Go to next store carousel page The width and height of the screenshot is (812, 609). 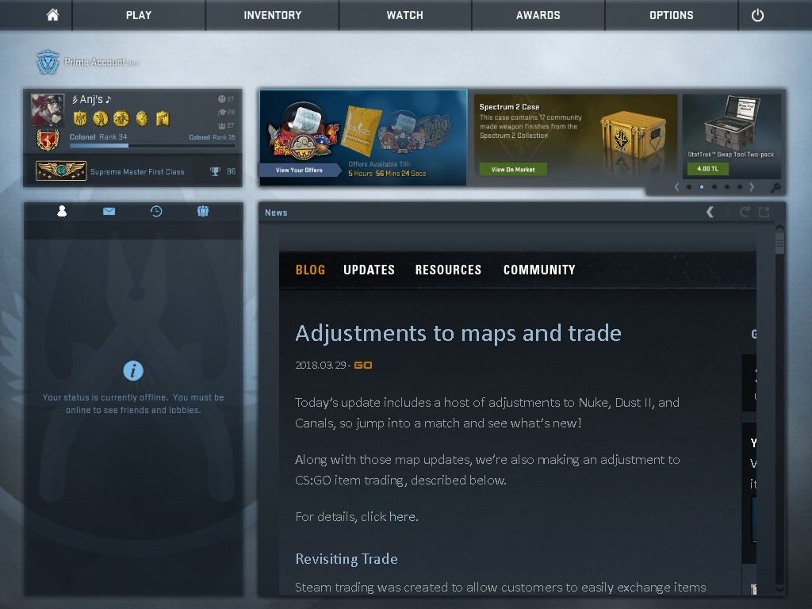(x=752, y=187)
